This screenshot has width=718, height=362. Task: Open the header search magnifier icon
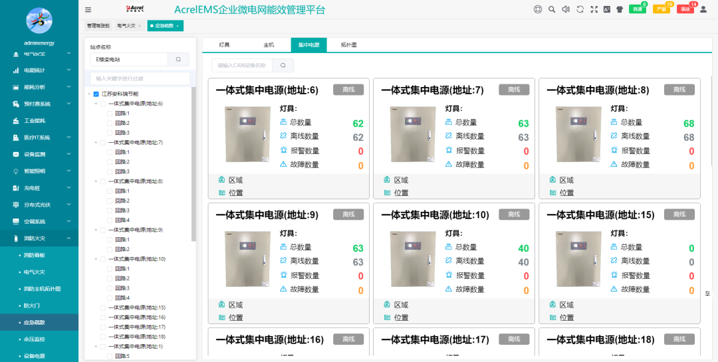coord(552,9)
